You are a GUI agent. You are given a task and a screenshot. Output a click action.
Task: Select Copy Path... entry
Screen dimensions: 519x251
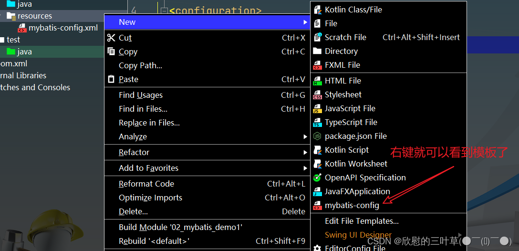click(x=207, y=65)
